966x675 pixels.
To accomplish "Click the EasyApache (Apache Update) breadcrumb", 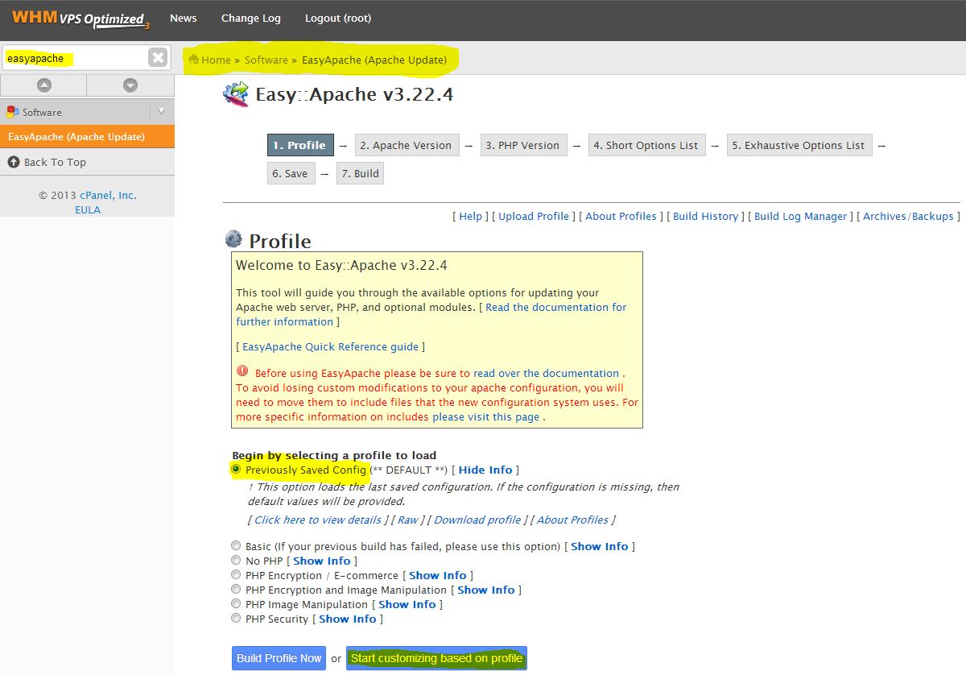I will point(374,60).
